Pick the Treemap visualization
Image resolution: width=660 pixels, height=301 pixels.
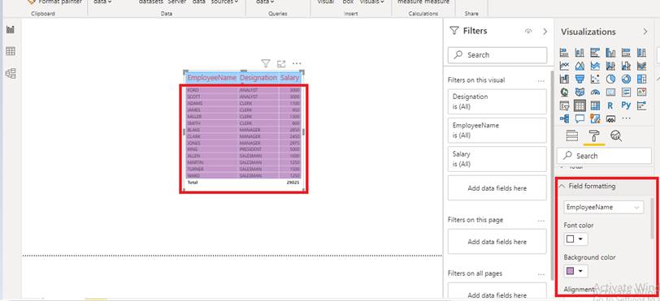coord(641,79)
